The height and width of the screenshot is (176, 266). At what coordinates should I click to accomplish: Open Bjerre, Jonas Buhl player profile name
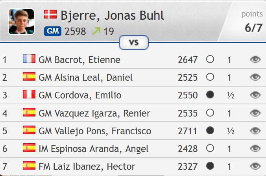point(112,15)
